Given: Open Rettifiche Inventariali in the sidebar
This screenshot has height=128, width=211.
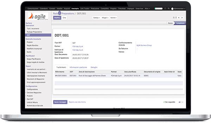Looking at the screenshot, I should click(34, 49).
